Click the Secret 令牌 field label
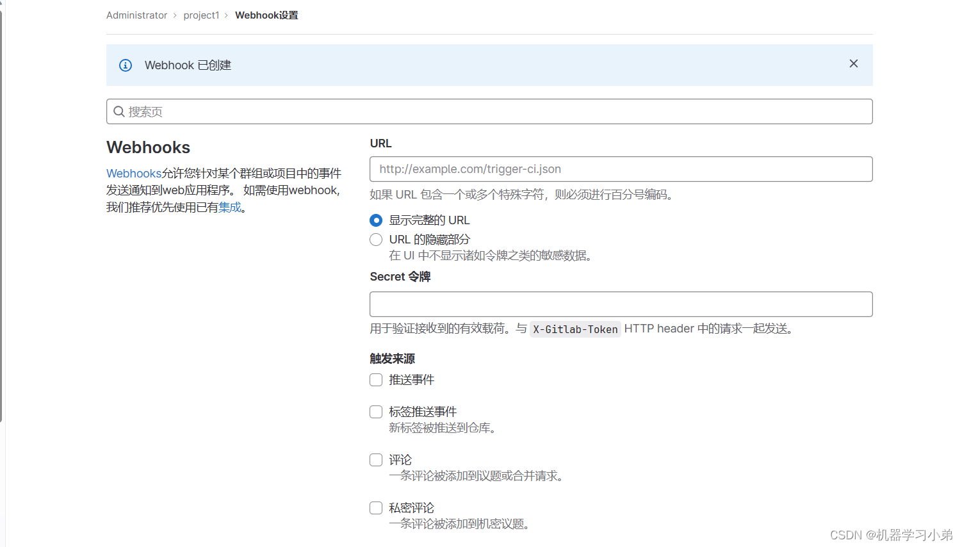 click(x=400, y=277)
